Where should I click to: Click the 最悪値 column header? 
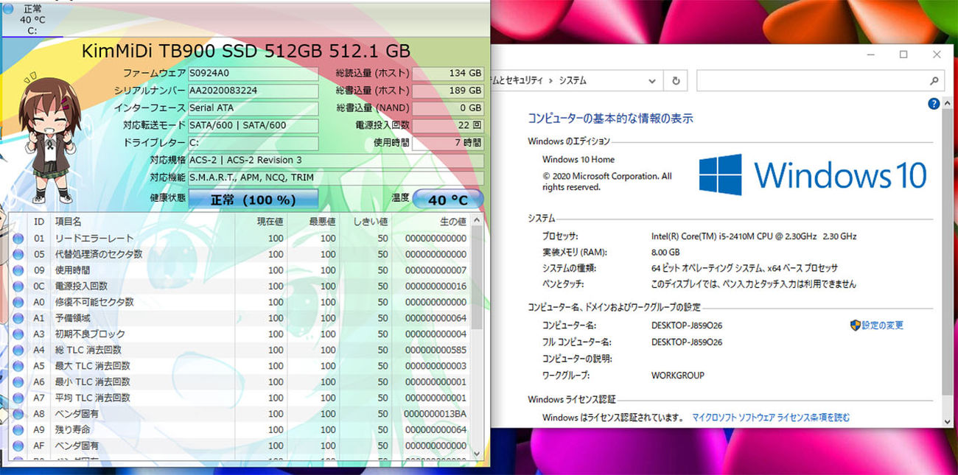coord(313,221)
